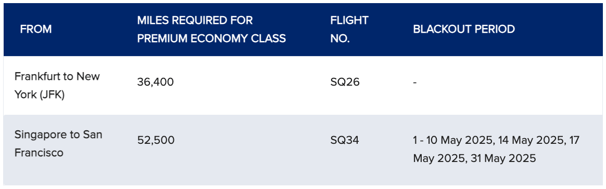Image resolution: width=606 pixels, height=189 pixels.
Task: Click the FROM column header
Action: (36, 29)
